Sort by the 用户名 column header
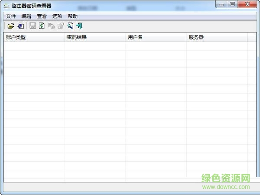 156,37
